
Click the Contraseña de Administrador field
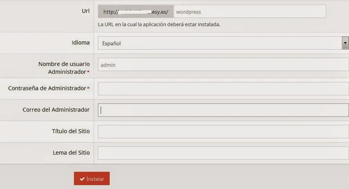(223, 89)
